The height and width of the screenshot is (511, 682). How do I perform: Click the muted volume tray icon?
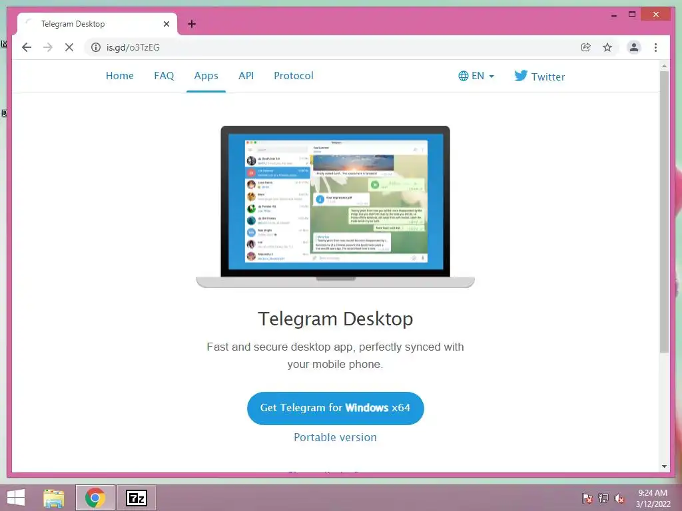pos(619,498)
